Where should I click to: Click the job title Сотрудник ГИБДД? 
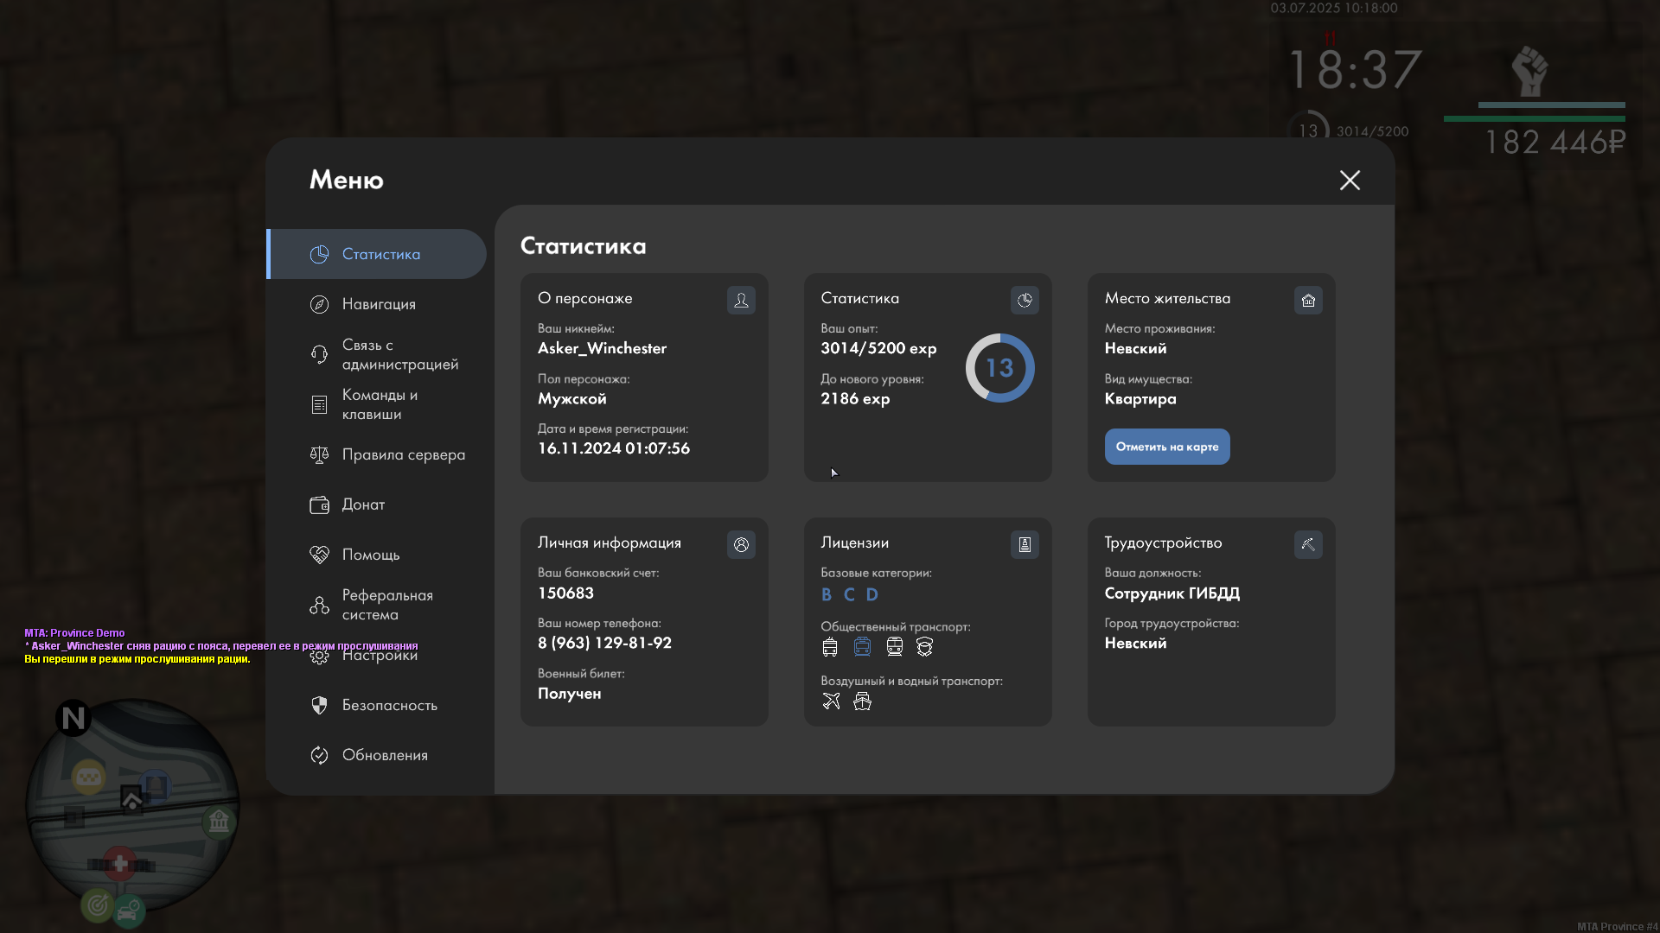(1172, 593)
